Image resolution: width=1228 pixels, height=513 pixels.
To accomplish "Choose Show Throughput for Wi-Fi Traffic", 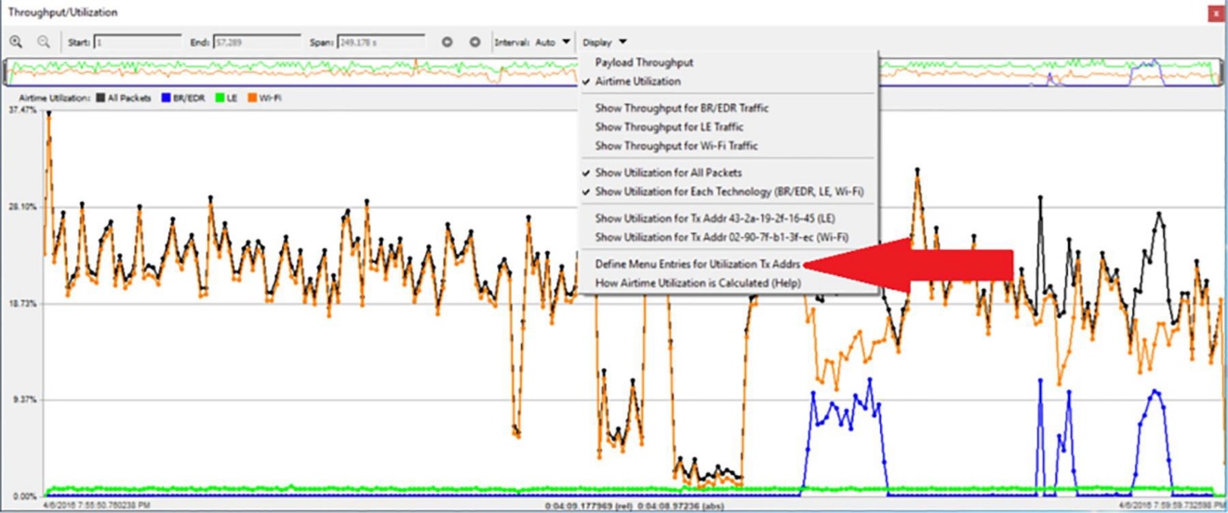I will click(x=676, y=146).
